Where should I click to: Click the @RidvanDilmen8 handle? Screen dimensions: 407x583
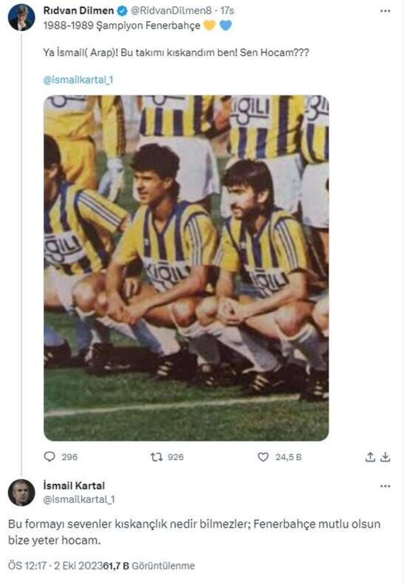(171, 11)
